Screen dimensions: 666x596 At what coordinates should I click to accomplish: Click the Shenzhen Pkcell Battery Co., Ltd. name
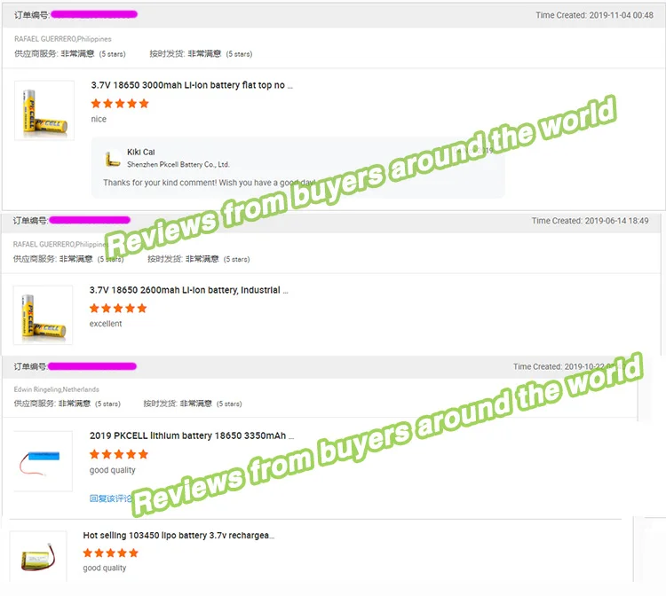178,164
